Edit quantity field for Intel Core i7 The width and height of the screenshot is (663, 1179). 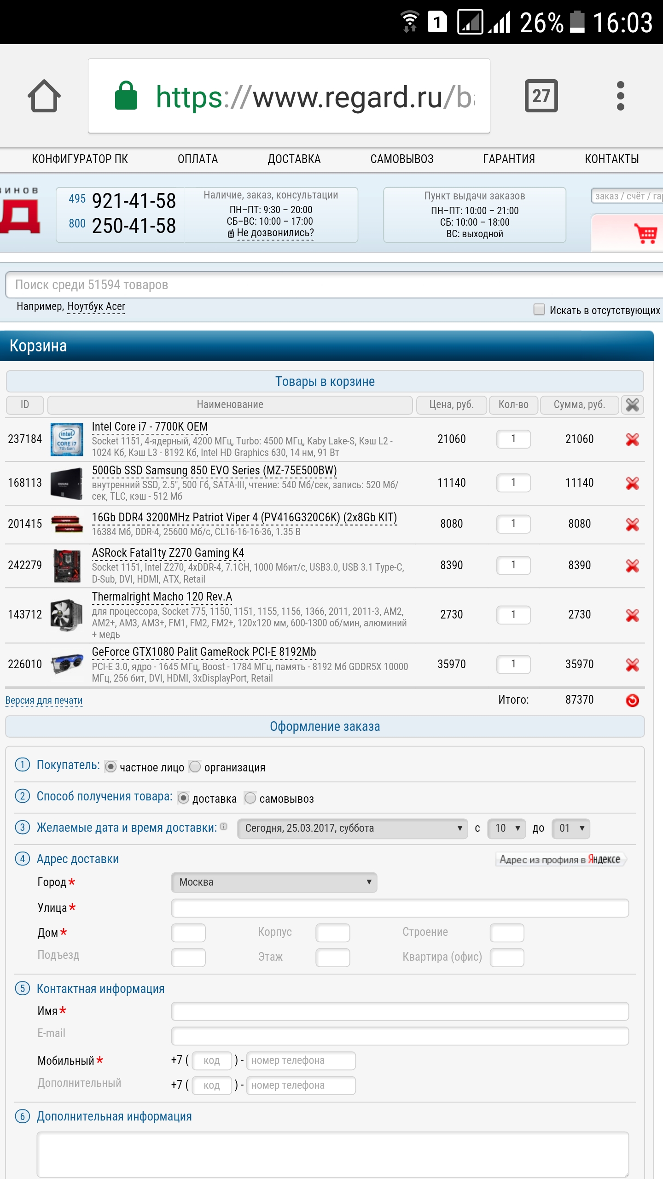coord(513,439)
